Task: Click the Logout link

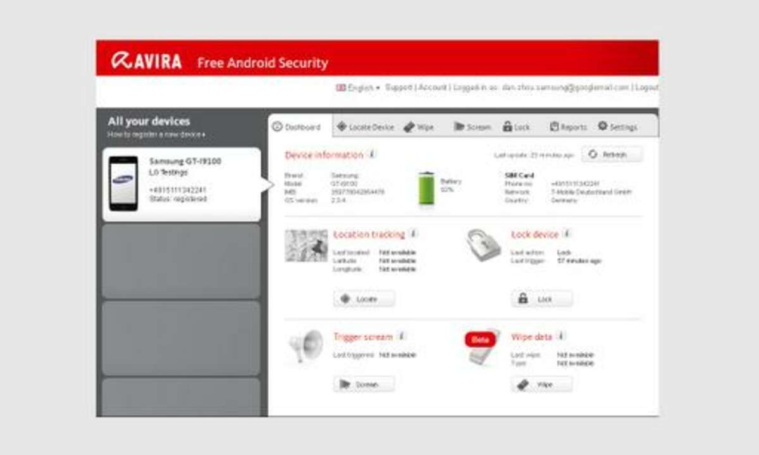Action: [646, 87]
